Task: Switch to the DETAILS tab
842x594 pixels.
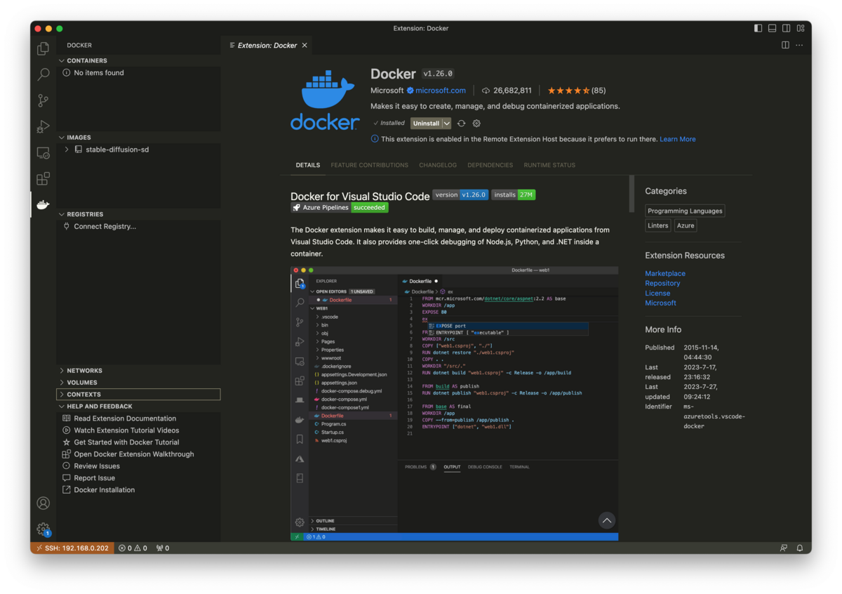Action: pyautogui.click(x=307, y=165)
